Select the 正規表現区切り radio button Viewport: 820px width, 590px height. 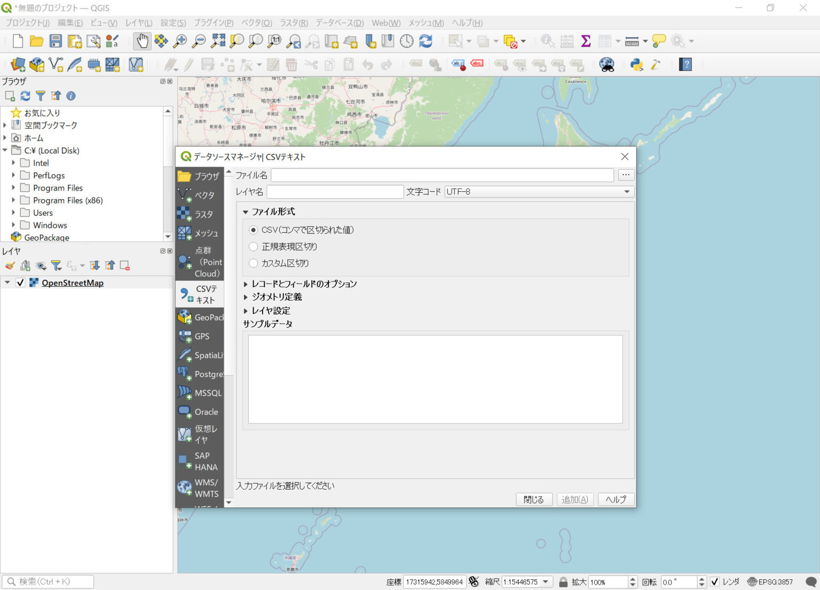(x=254, y=247)
